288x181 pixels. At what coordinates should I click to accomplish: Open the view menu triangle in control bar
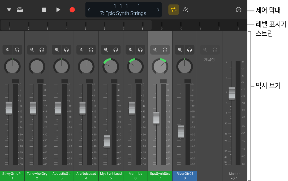(x=9, y=10)
